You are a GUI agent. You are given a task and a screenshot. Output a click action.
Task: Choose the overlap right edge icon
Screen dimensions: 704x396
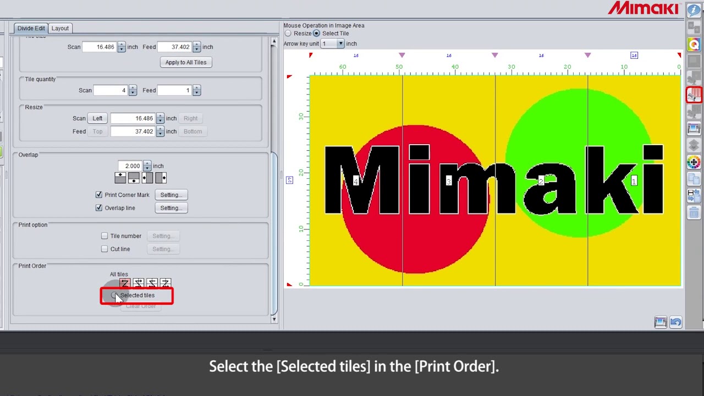pos(161,178)
